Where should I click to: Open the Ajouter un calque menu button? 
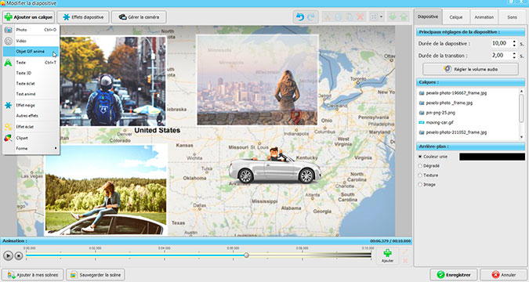click(x=28, y=17)
